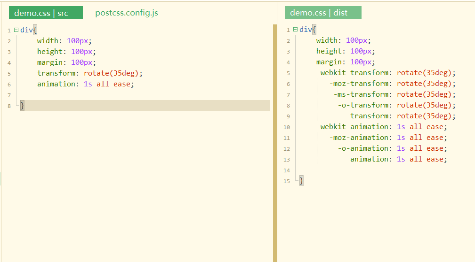Click the '-moz-animation' line in dist editor
The width and height of the screenshot is (475, 262).
388,138
